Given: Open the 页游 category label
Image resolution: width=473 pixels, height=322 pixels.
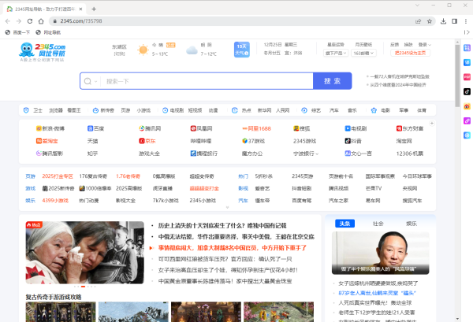Looking at the screenshot, I should 31,176.
